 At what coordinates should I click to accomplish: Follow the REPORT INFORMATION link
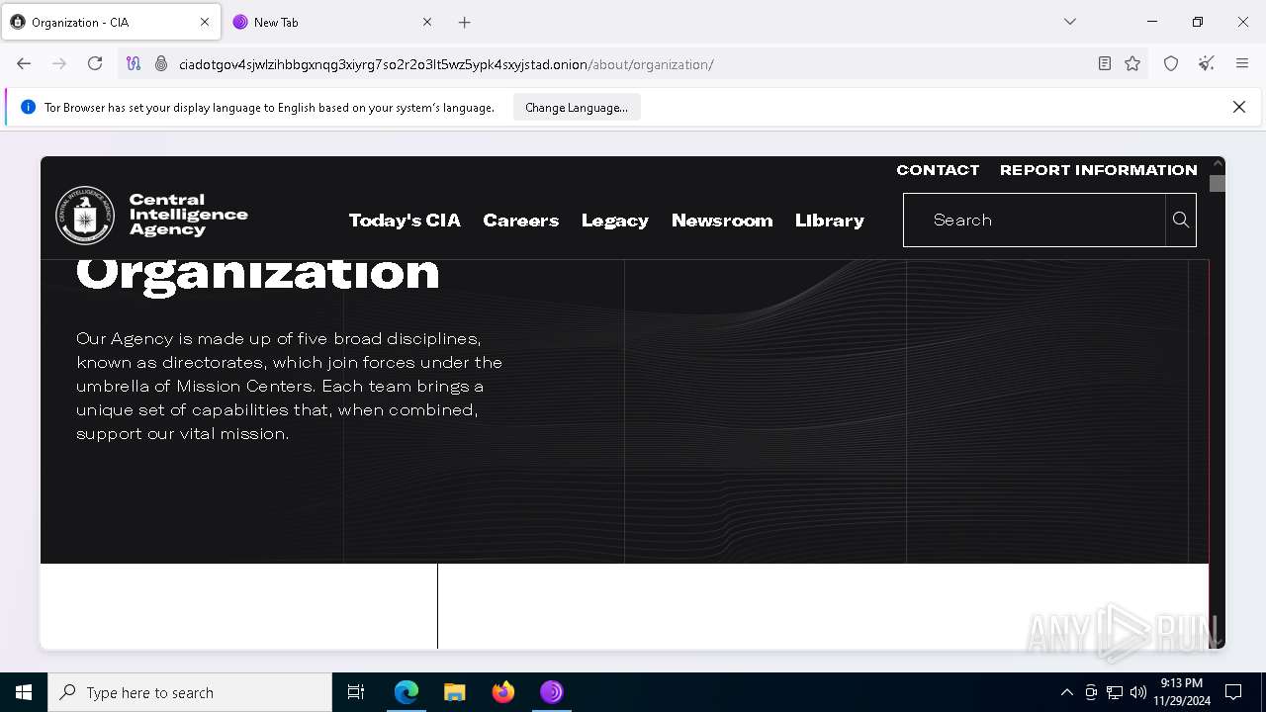tap(1099, 170)
